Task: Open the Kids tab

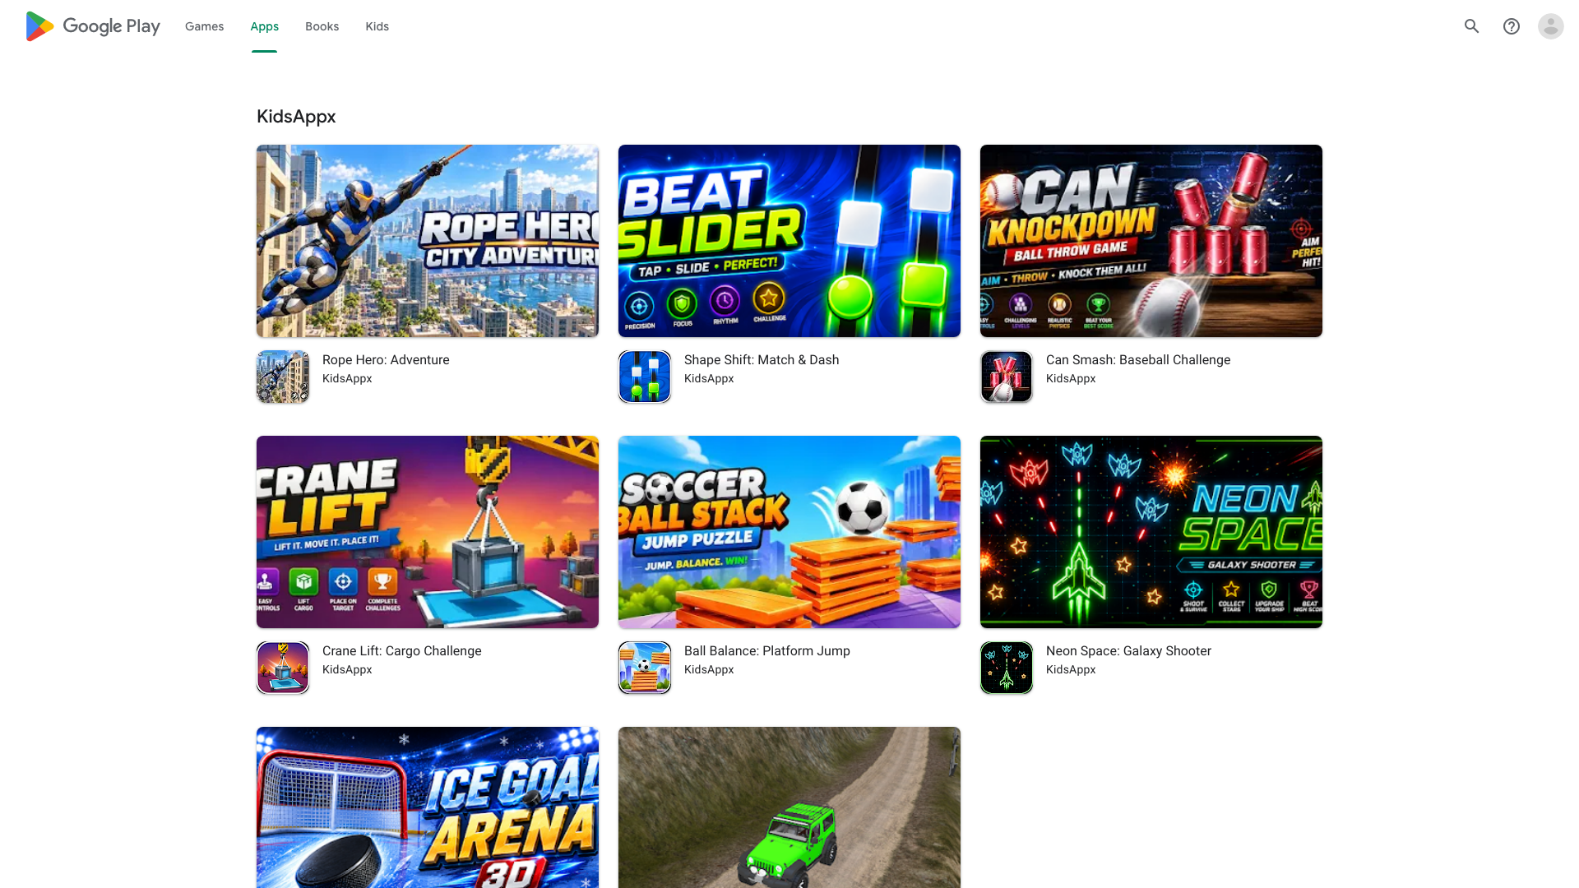Action: click(377, 26)
